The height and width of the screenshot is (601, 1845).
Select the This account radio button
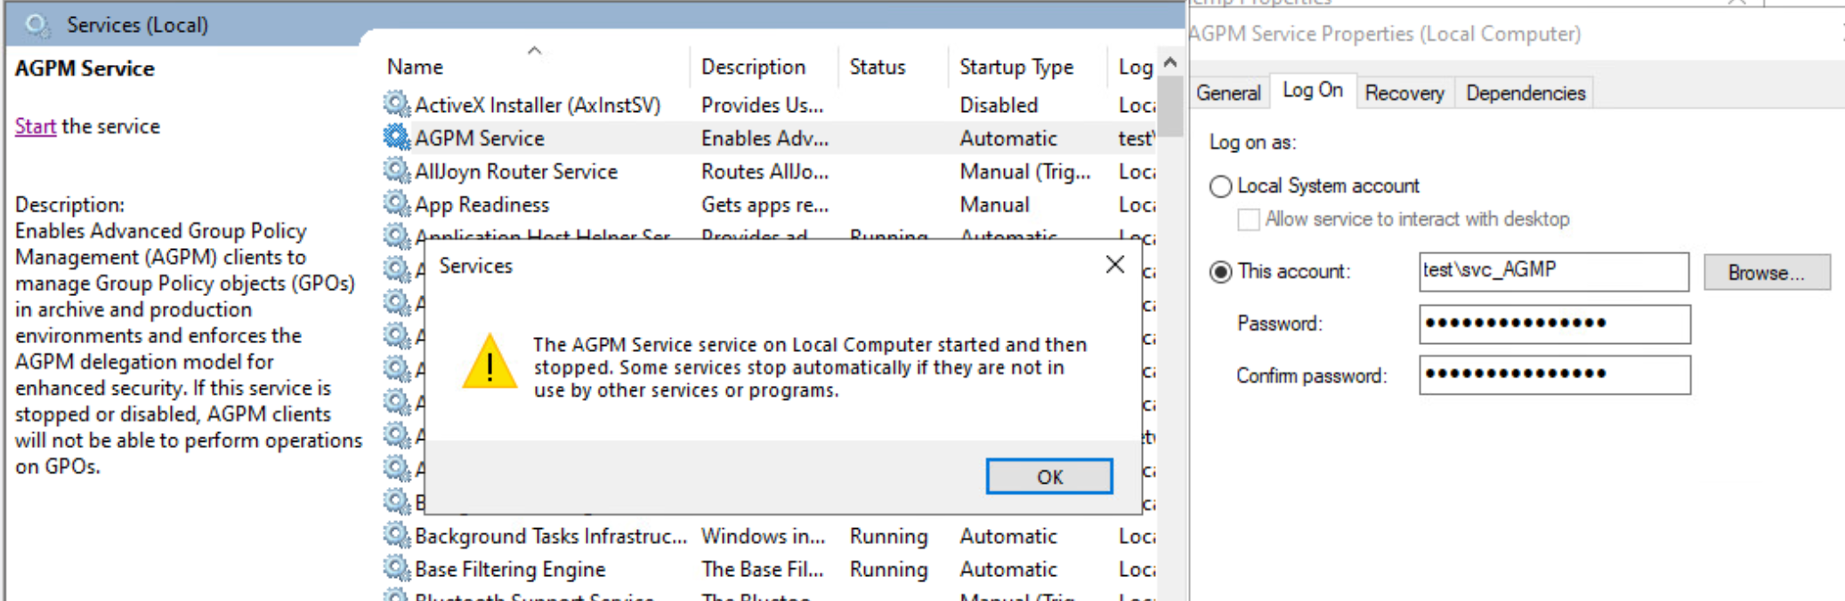coord(1221,271)
